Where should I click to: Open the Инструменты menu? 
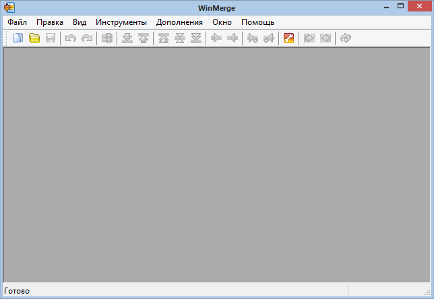pyautogui.click(x=121, y=22)
